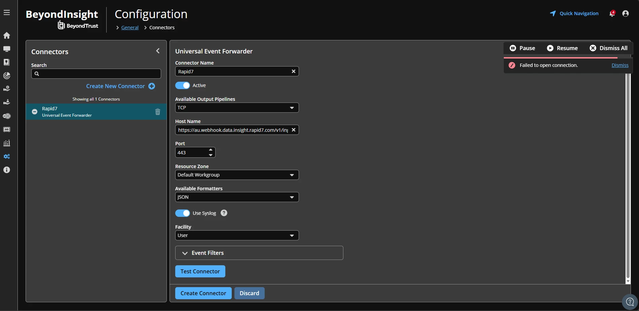639x311 pixels.
Task: Open the keyhole book sidebar icon
Action: coord(7,62)
